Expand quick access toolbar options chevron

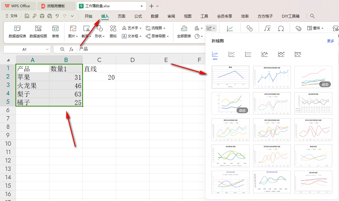pos(72,16)
